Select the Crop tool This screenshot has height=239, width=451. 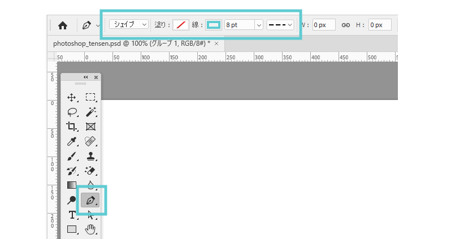point(72,127)
